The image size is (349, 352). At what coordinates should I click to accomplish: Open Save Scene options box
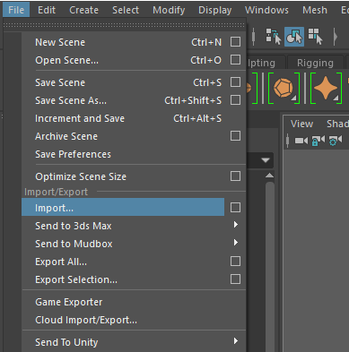tap(235, 82)
